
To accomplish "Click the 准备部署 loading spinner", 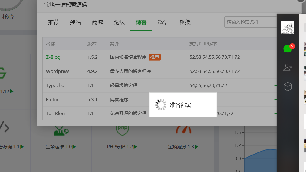I will tap(161, 105).
